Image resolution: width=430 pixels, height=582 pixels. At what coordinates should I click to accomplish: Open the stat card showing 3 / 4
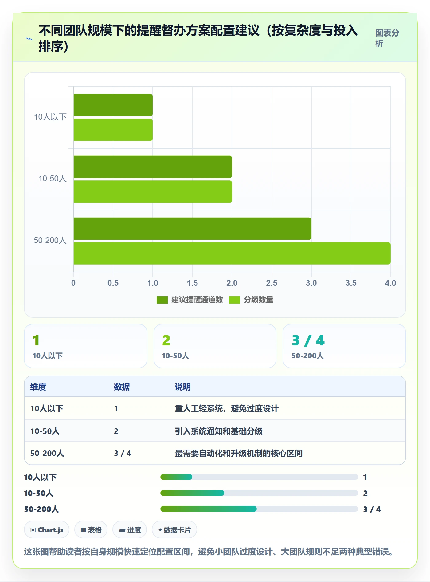point(344,346)
